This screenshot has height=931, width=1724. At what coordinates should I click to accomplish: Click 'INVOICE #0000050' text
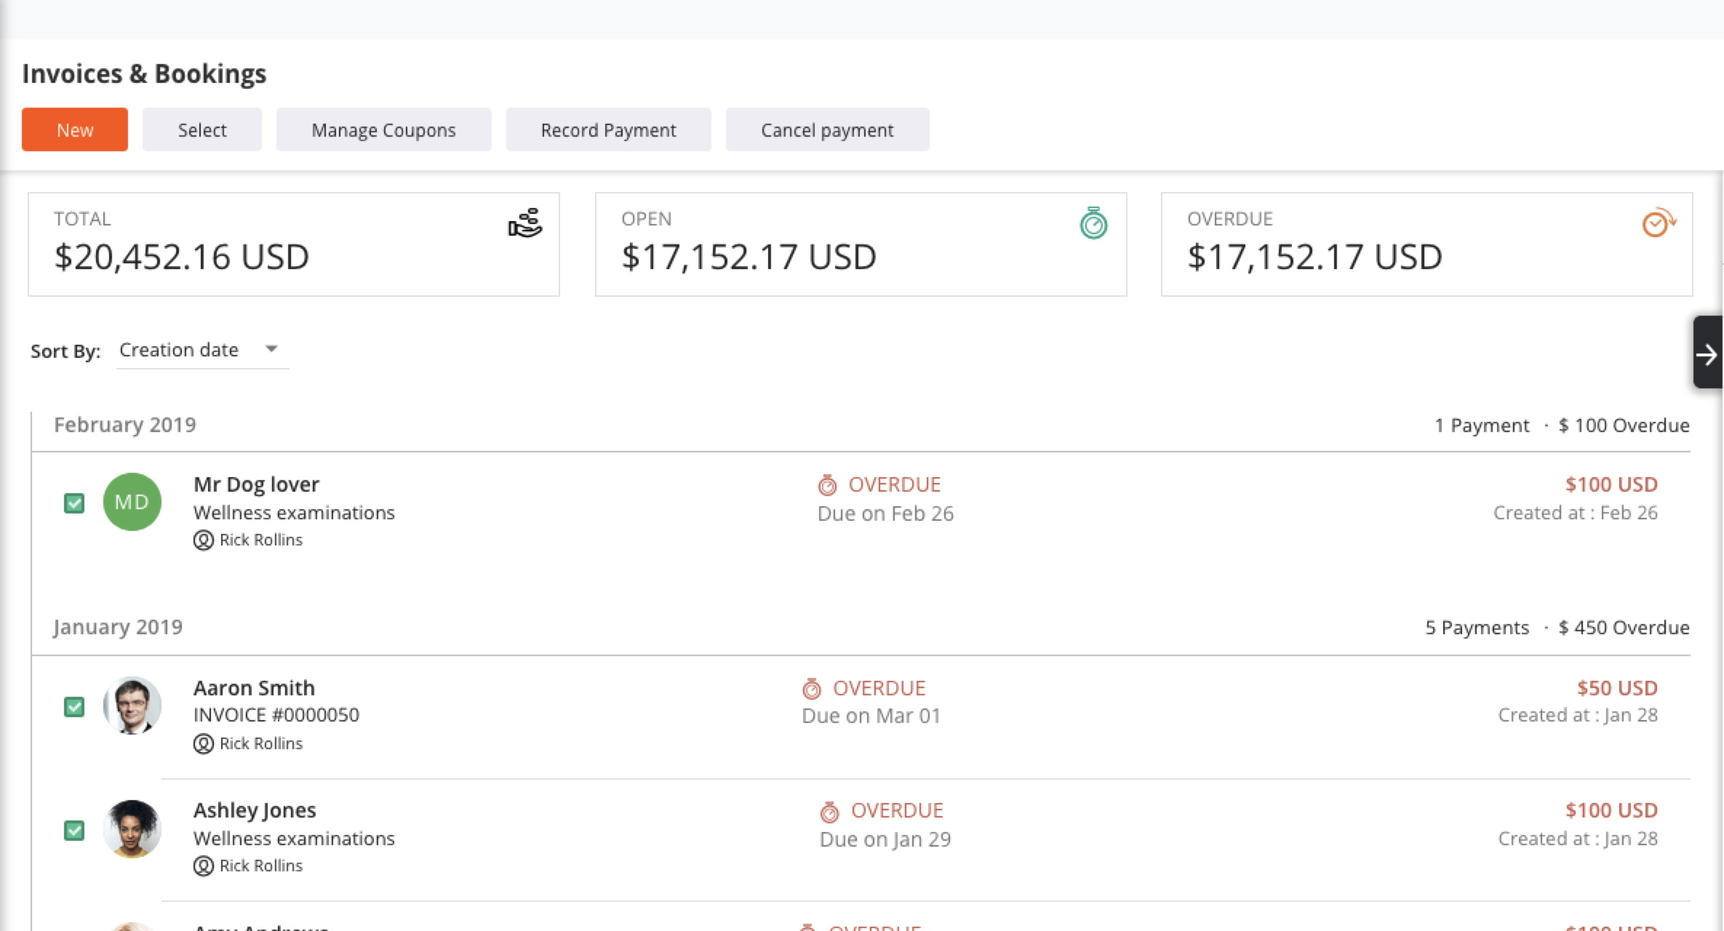pos(276,715)
